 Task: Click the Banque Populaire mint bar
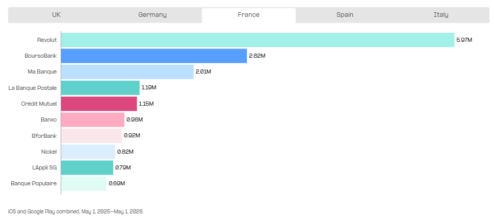84,184
